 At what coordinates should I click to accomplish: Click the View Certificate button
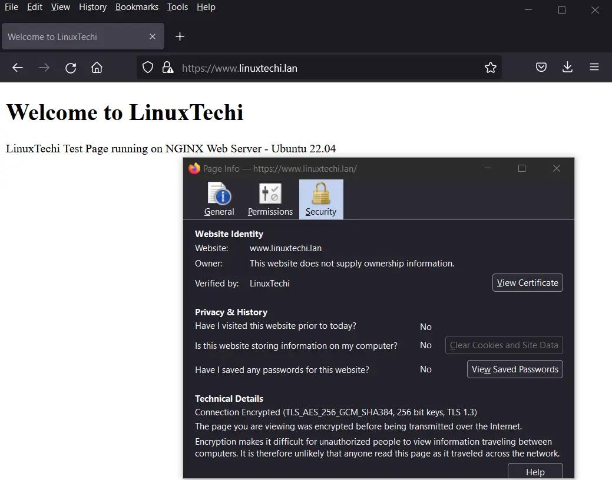pos(527,282)
